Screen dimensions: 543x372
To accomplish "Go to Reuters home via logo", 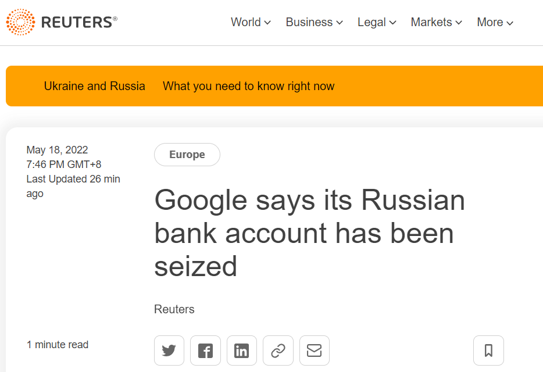I will point(62,22).
